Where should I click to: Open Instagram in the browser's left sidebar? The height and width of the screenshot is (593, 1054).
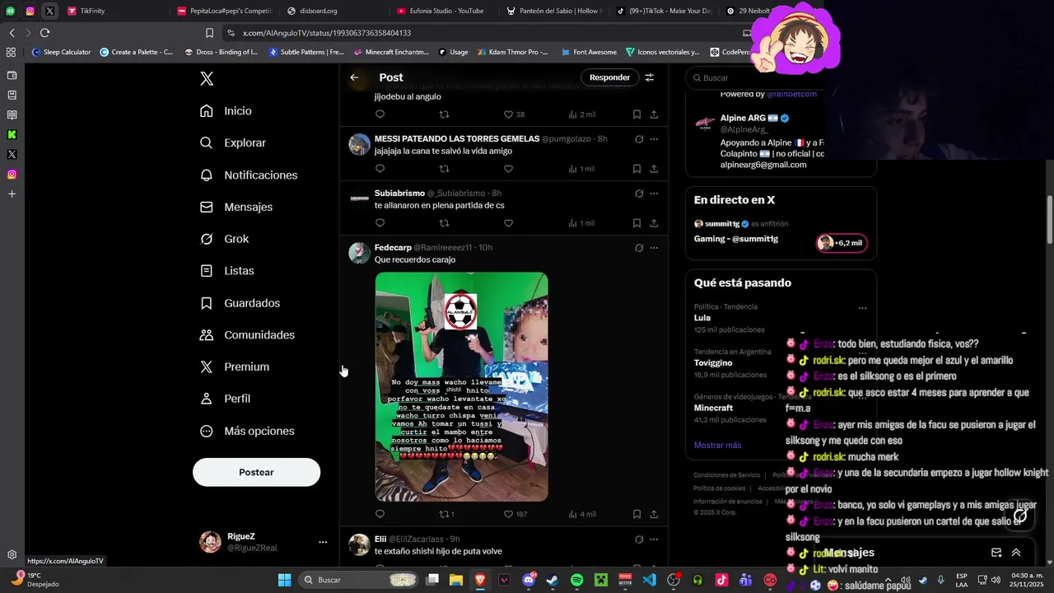(12, 175)
